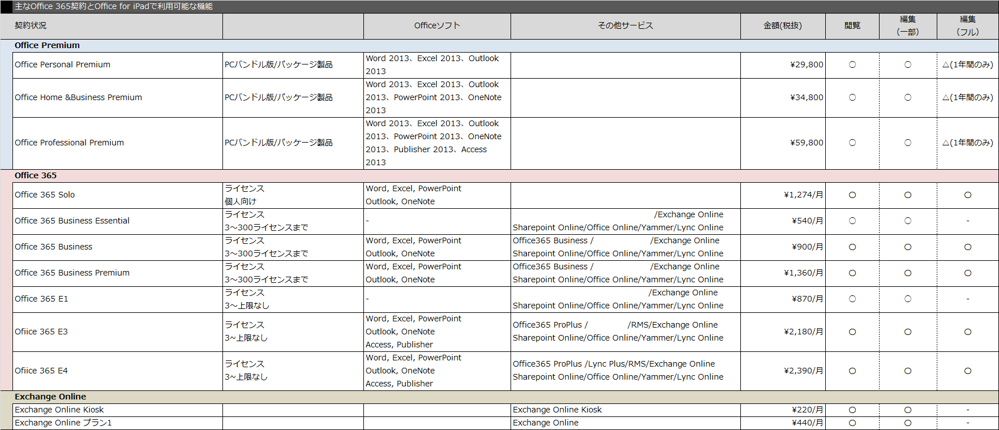This screenshot has height=430, width=999.
Task: Select the ¥2,390/月 price cell
Action: pyautogui.click(x=783, y=371)
